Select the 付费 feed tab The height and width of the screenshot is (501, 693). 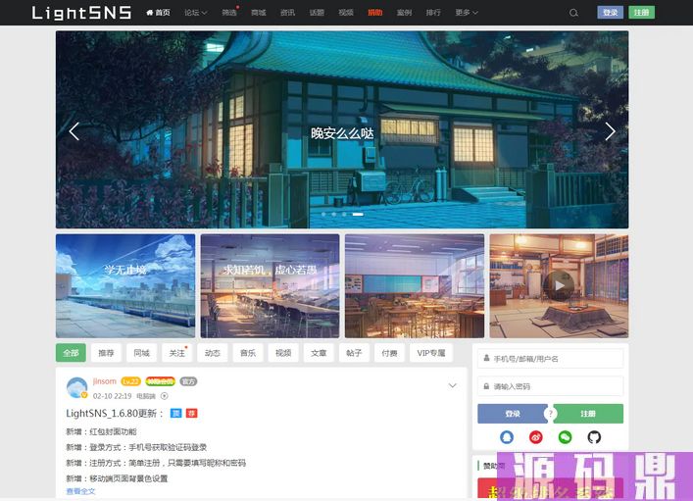[x=389, y=353]
